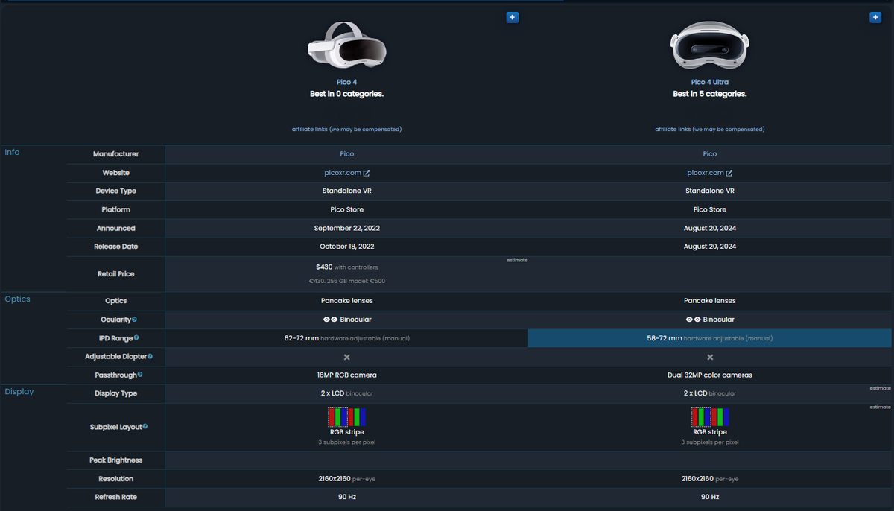Screen dimensions: 894x511
Task: Click the binocular eyes icon in Pico 4 column
Action: pyautogui.click(x=330, y=320)
